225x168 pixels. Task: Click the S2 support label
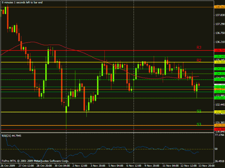pos(199,111)
